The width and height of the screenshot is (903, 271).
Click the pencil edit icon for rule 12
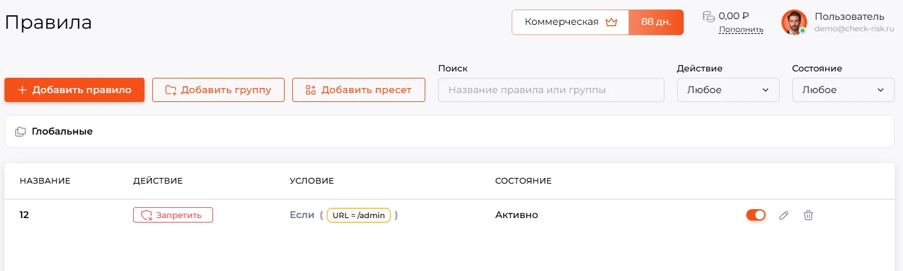coord(783,216)
